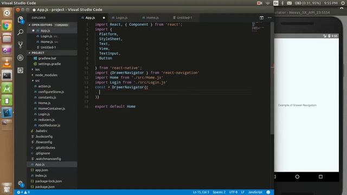Screen dimensions: 347x195
Task: Click the unsaved dot on App.js tab
Action: coord(104,18)
